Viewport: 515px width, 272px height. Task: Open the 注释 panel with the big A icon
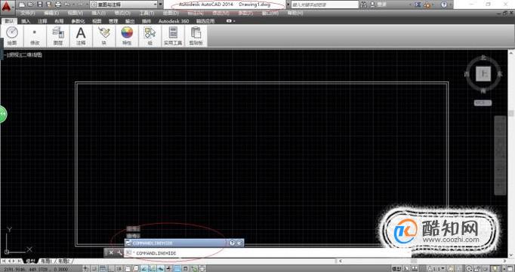pos(81,35)
